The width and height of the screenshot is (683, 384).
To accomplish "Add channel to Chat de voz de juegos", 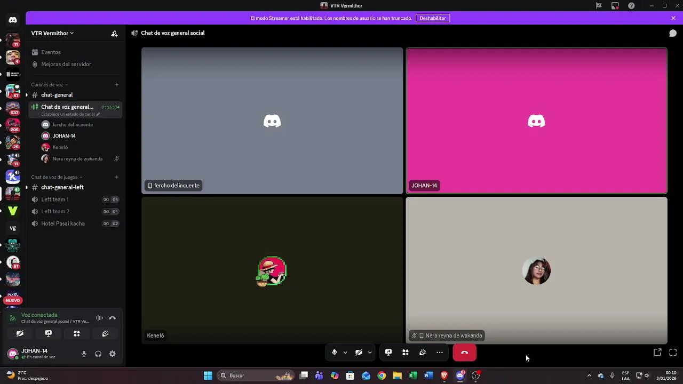I will pos(117,177).
